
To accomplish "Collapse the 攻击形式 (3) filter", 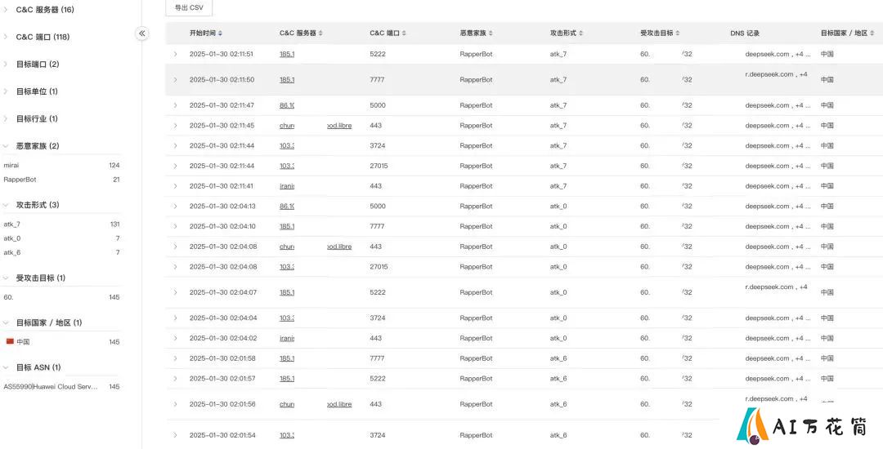I will click(x=6, y=205).
